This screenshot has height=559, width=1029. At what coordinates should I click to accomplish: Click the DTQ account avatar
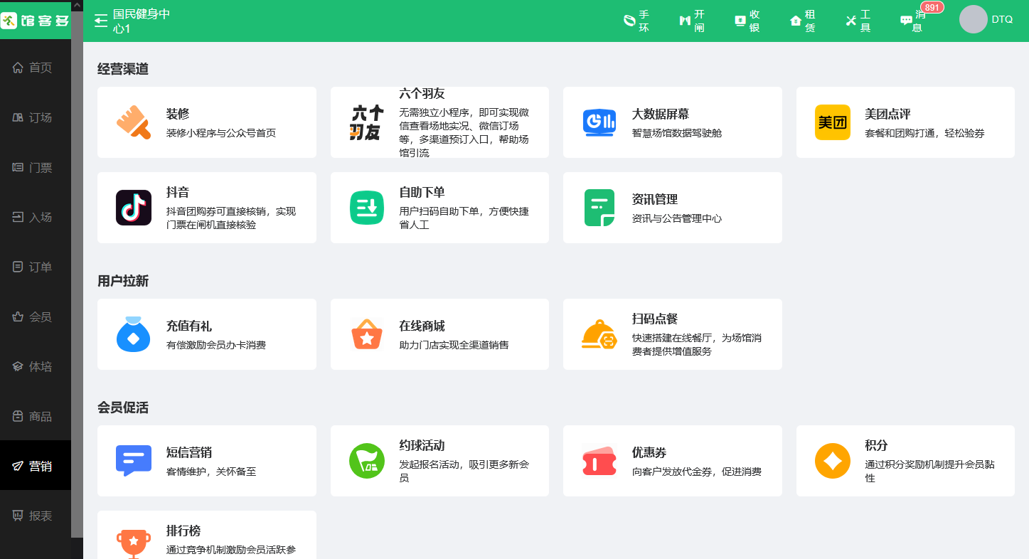tap(974, 19)
